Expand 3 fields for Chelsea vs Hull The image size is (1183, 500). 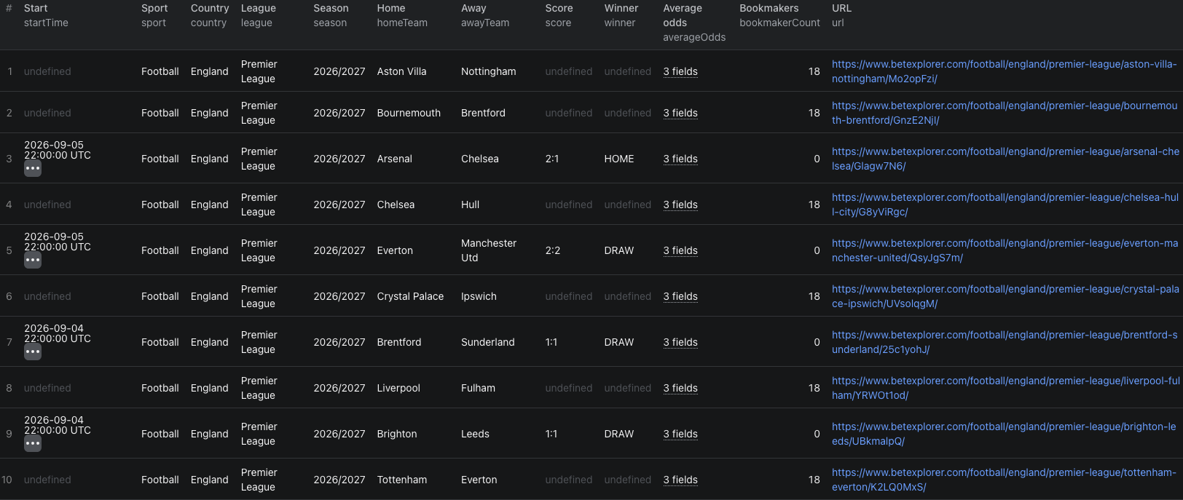click(x=680, y=205)
